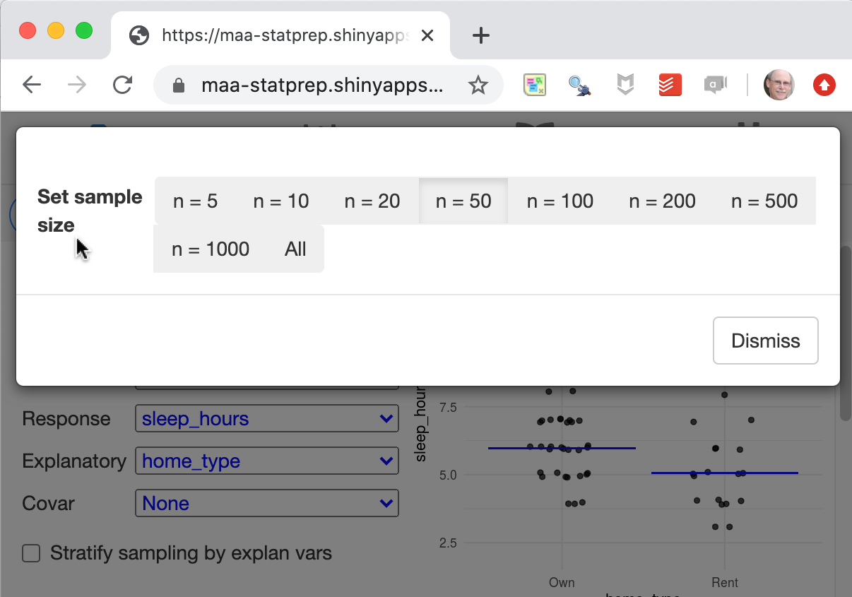Bookmark this page with star icon

tap(478, 85)
